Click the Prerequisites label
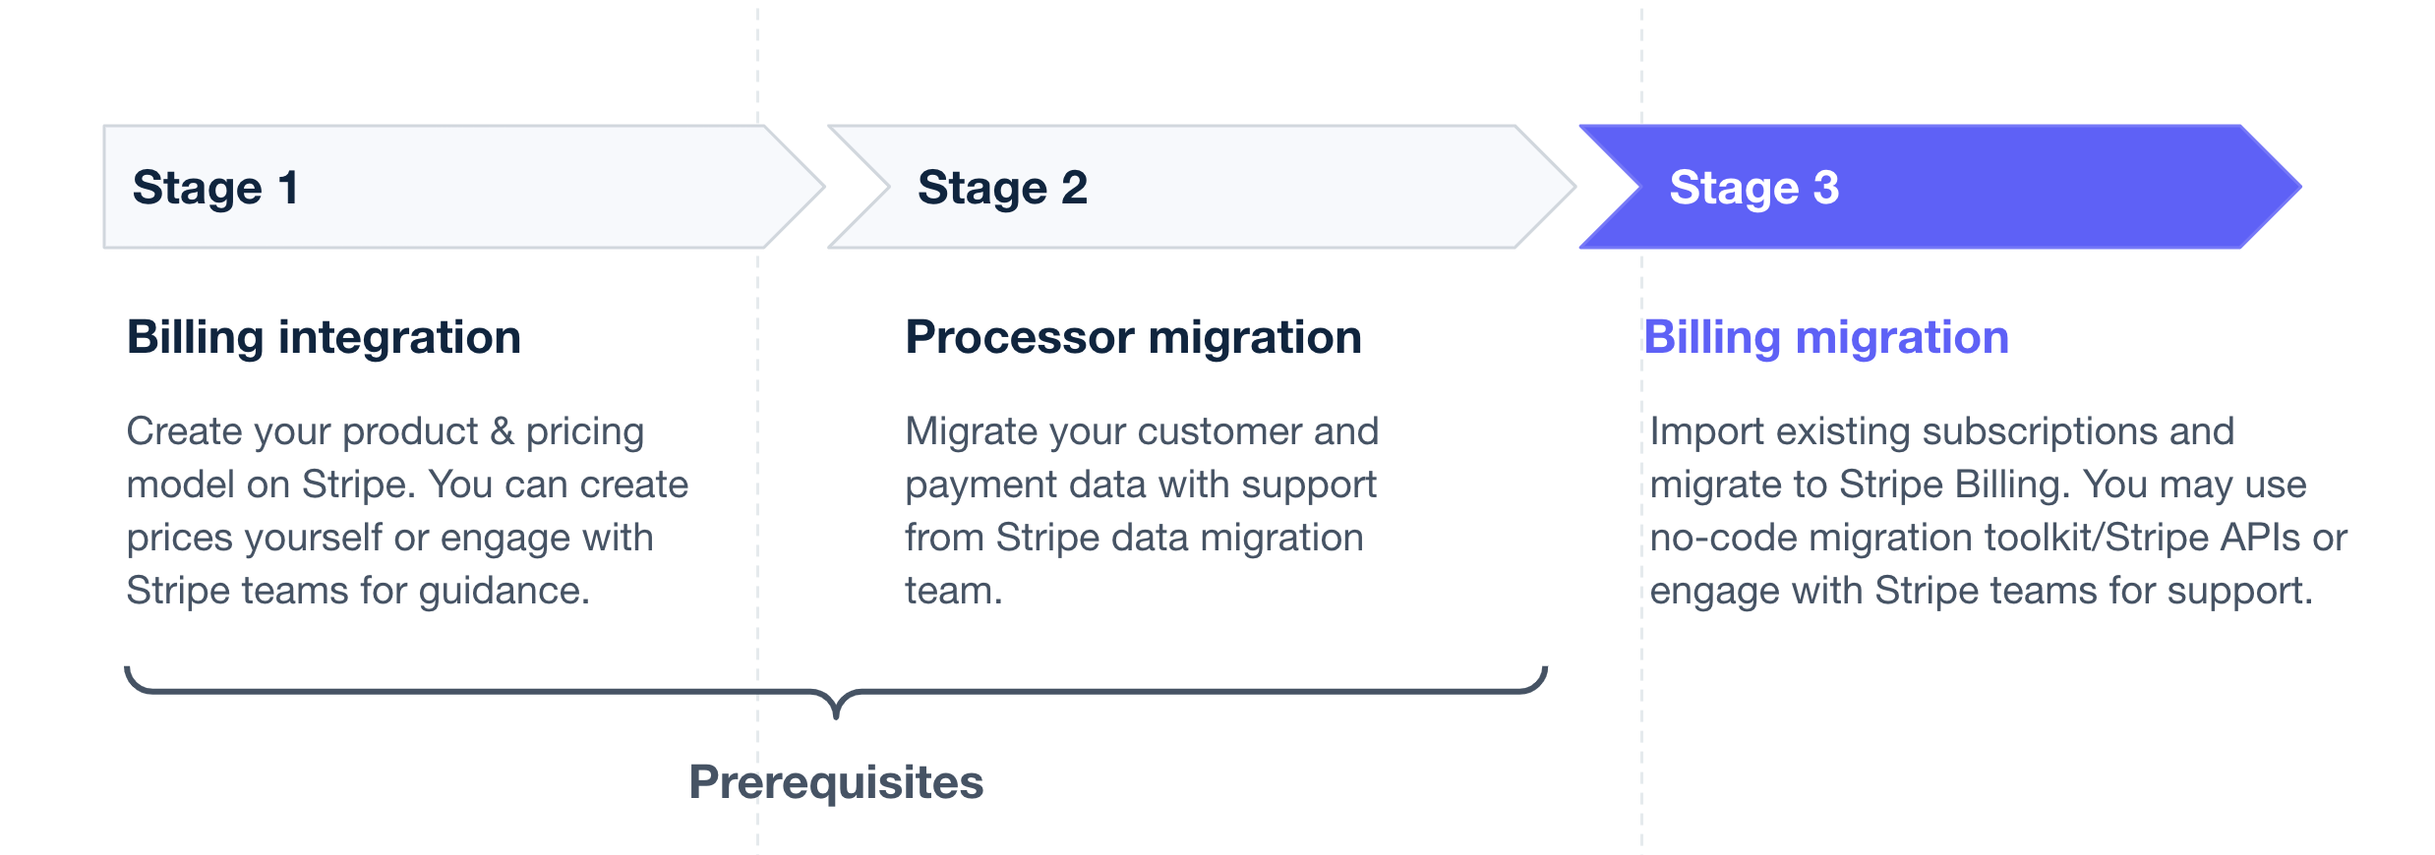The height and width of the screenshot is (855, 2435). point(836,782)
